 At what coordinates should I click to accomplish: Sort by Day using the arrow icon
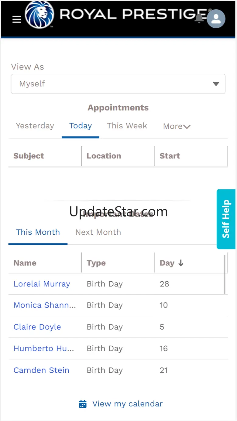181,263
